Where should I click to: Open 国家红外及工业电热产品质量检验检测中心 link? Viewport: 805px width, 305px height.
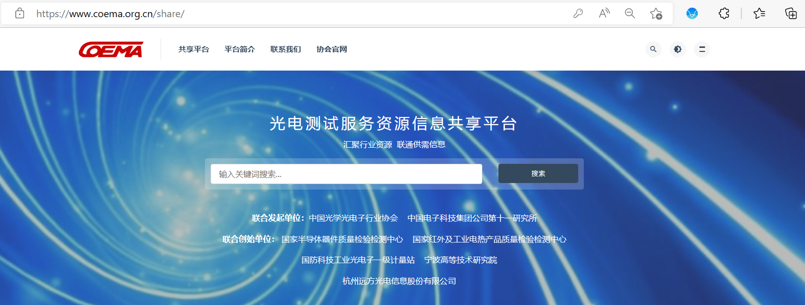pyautogui.click(x=489, y=239)
